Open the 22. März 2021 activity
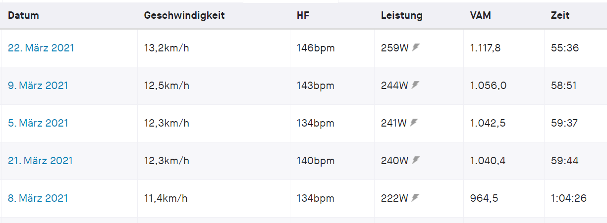This screenshot has width=607, height=223. coord(41,48)
